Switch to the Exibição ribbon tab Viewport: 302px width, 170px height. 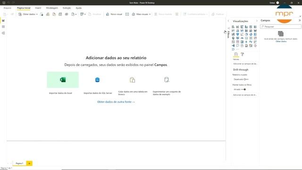(67, 8)
